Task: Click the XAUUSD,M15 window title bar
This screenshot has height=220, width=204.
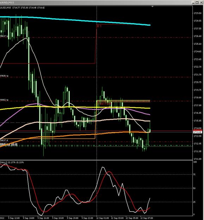Action: (95, 2)
